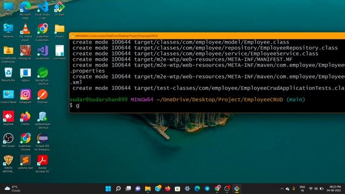The width and height of the screenshot is (345, 194).
Task: Open Wi-Fi quick settings in tray
Action: (310, 189)
